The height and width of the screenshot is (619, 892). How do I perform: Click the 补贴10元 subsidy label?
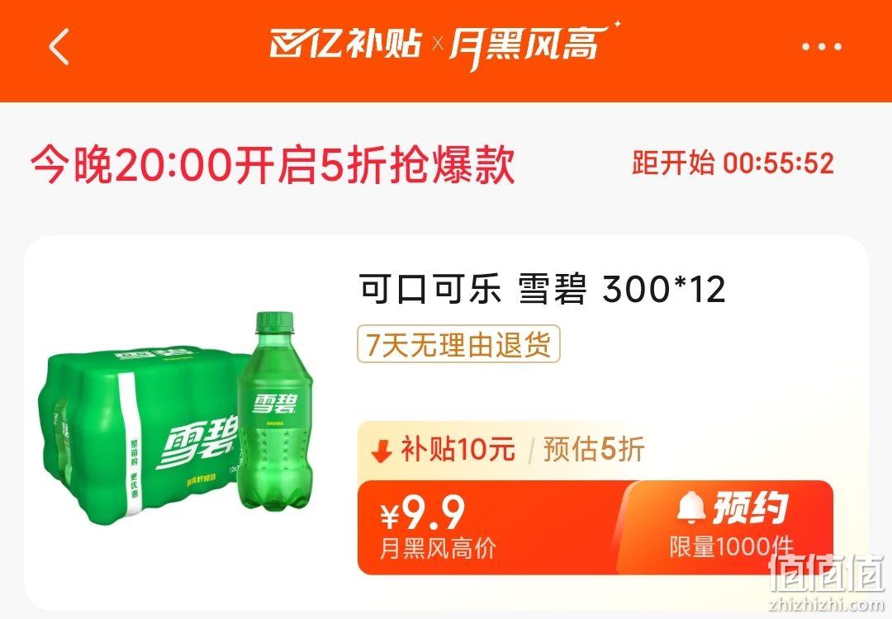point(458,450)
